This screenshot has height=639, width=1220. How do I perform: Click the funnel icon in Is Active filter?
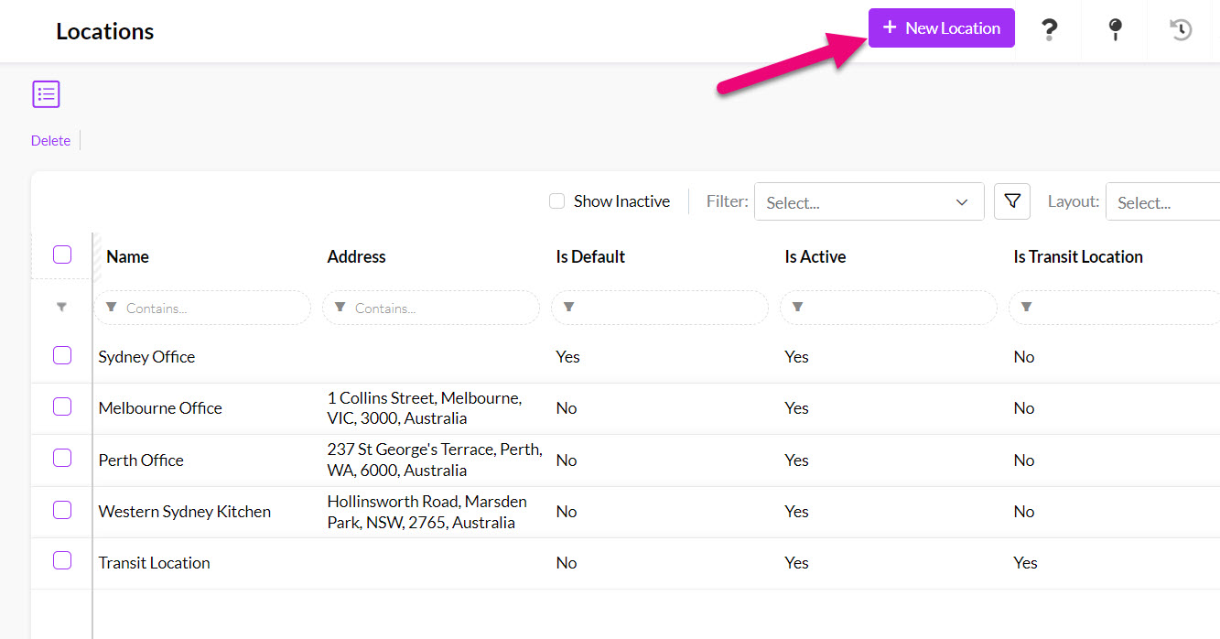click(798, 308)
